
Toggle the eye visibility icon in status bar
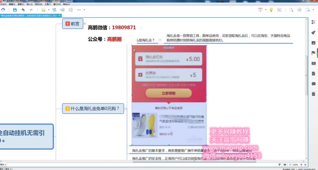click(x=285, y=165)
